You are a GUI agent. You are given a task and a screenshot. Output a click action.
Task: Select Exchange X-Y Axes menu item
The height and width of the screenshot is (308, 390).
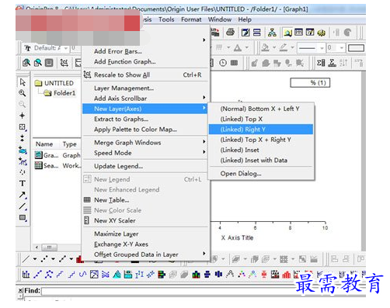tap(145, 244)
